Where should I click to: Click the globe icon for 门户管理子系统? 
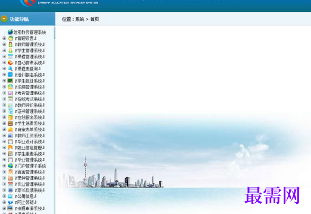pyautogui.click(x=10, y=166)
